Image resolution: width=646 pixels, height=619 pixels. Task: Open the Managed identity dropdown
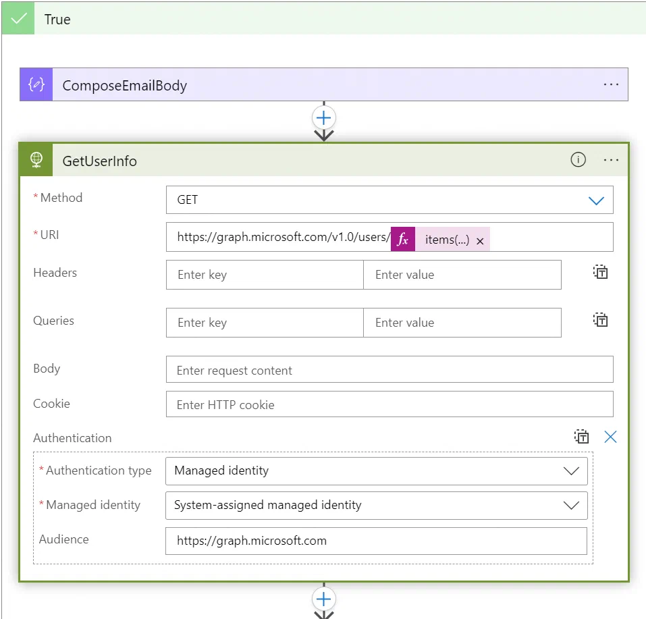[x=376, y=505]
